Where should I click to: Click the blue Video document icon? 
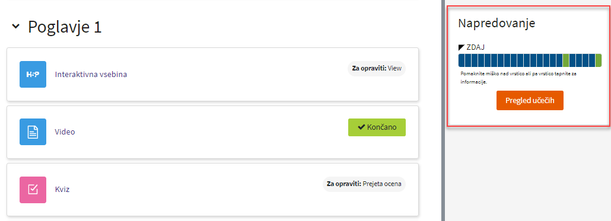(x=33, y=132)
